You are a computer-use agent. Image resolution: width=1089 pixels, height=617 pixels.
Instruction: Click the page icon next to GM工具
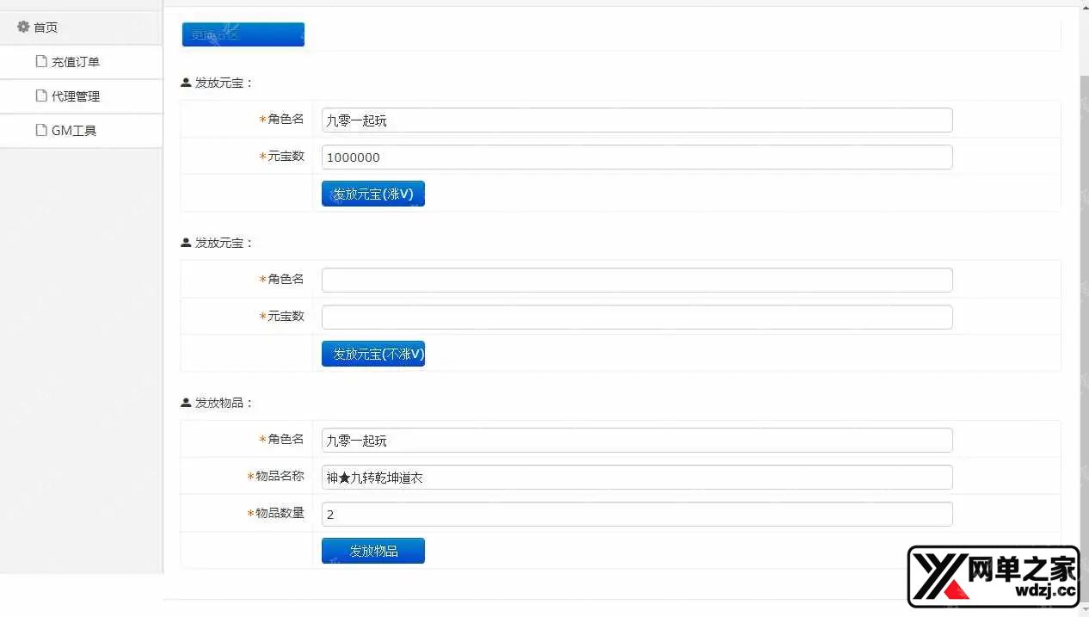pos(40,130)
